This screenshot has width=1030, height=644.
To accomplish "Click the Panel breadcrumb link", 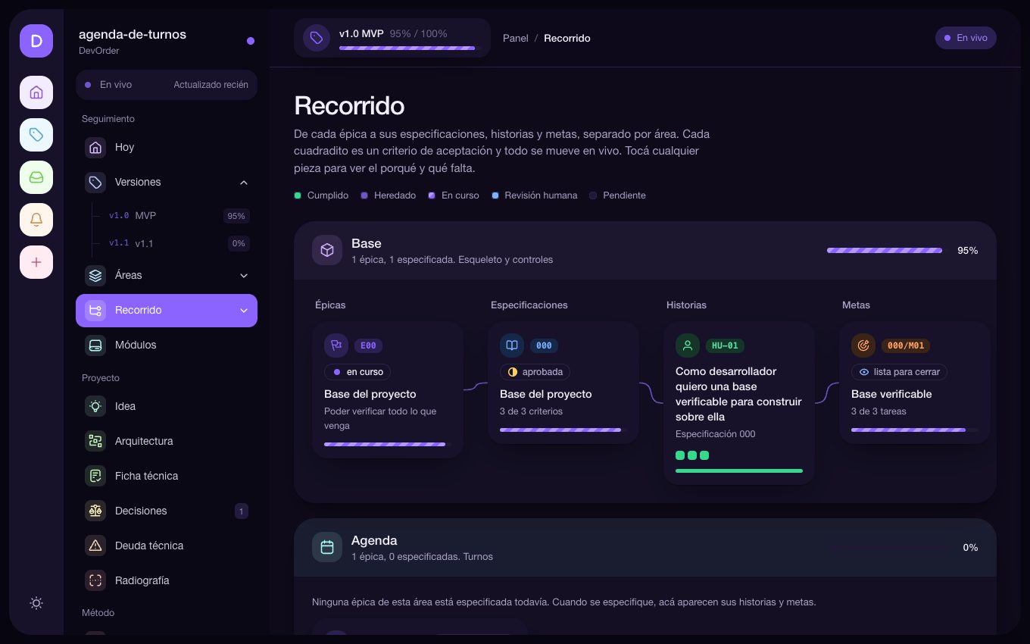I will pos(516,38).
